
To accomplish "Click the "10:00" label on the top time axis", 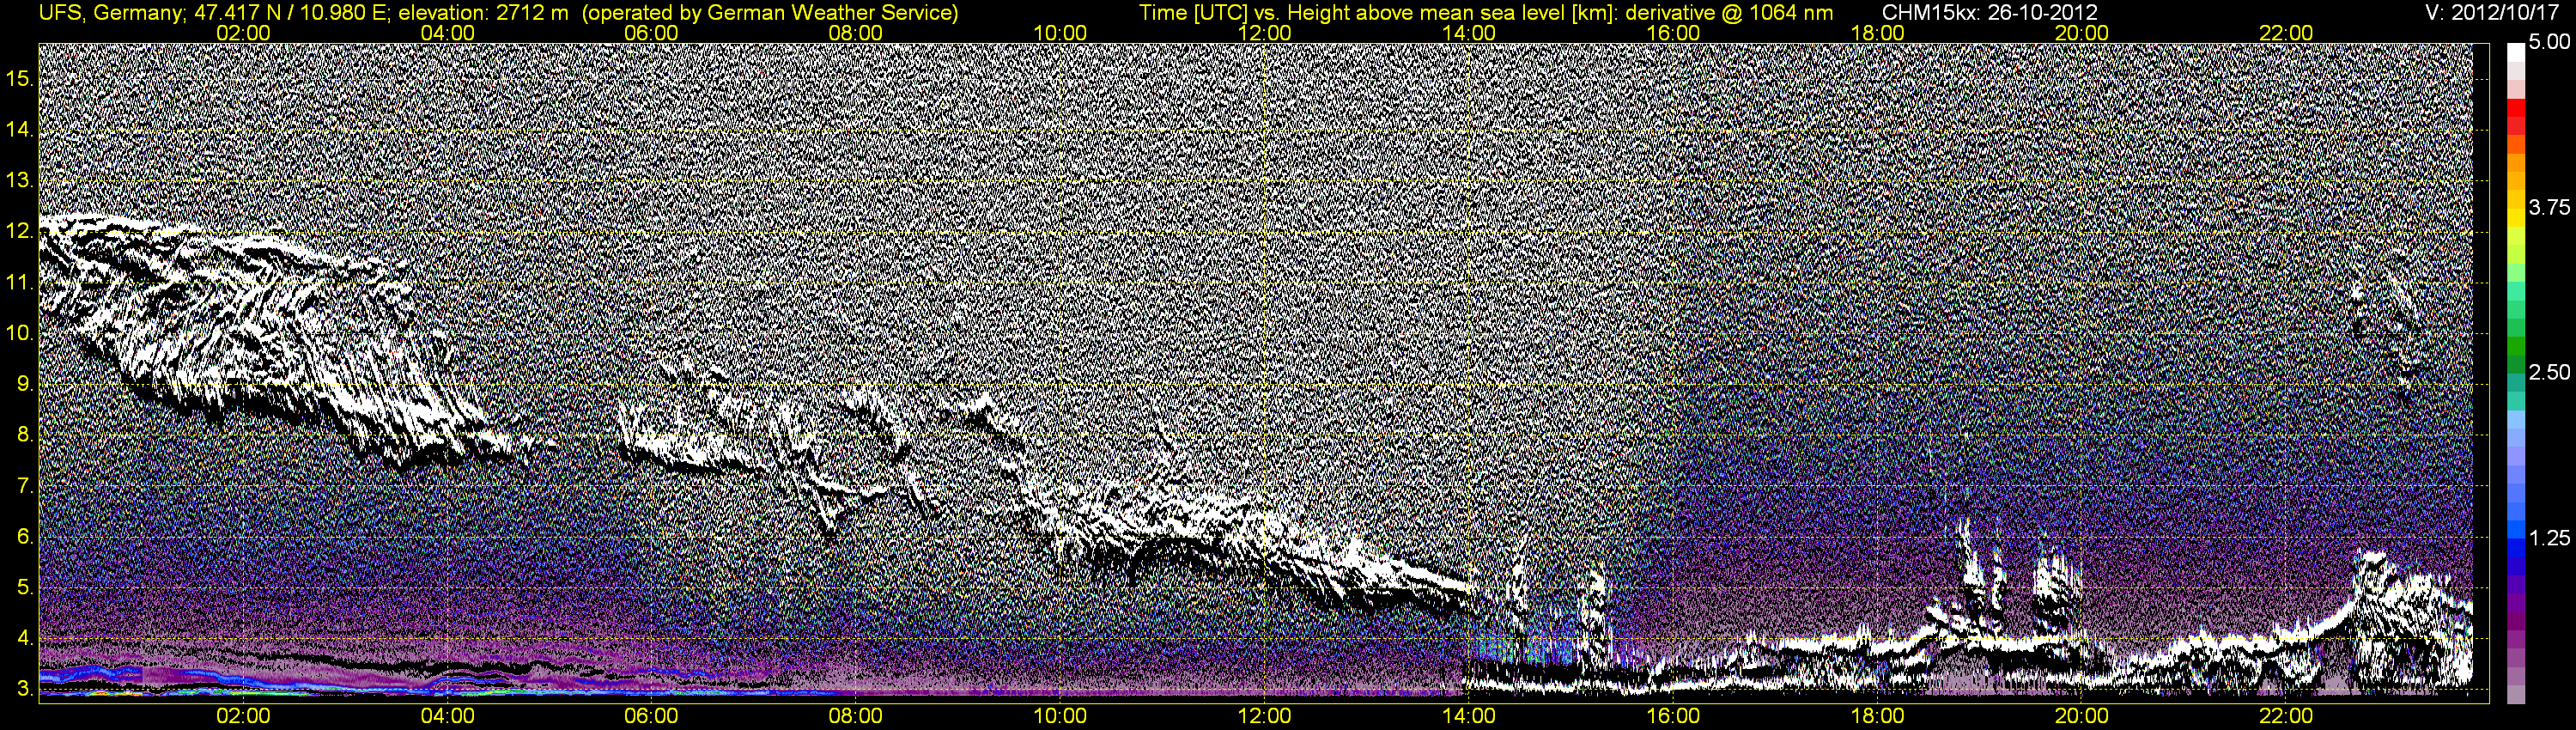I will [x=1060, y=33].
